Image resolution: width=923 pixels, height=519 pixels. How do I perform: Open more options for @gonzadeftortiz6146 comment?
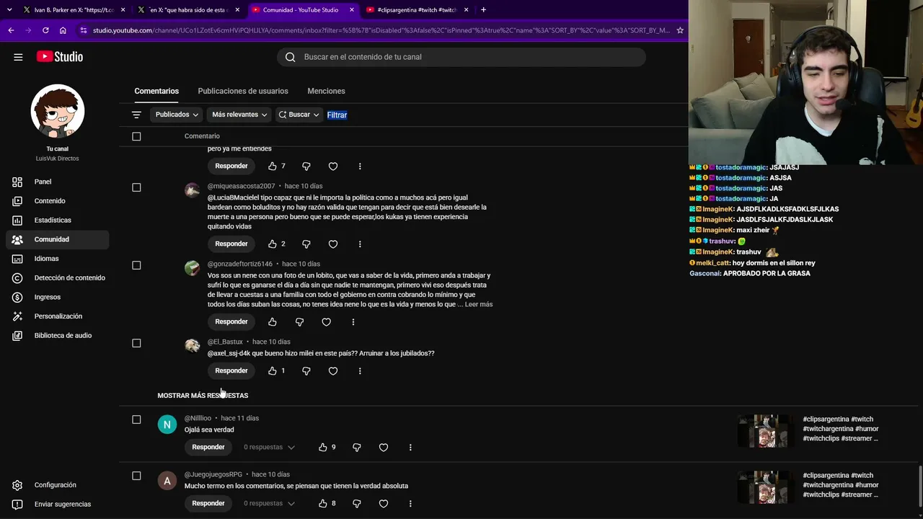(353, 321)
